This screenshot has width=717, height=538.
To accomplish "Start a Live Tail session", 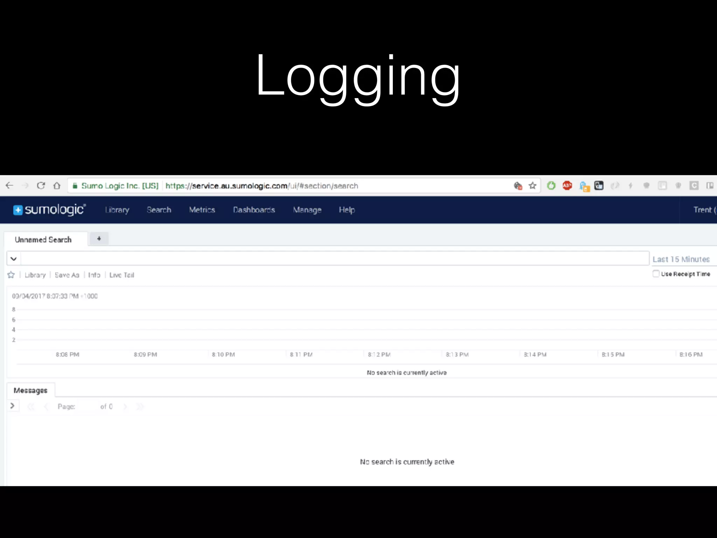I will pos(121,275).
